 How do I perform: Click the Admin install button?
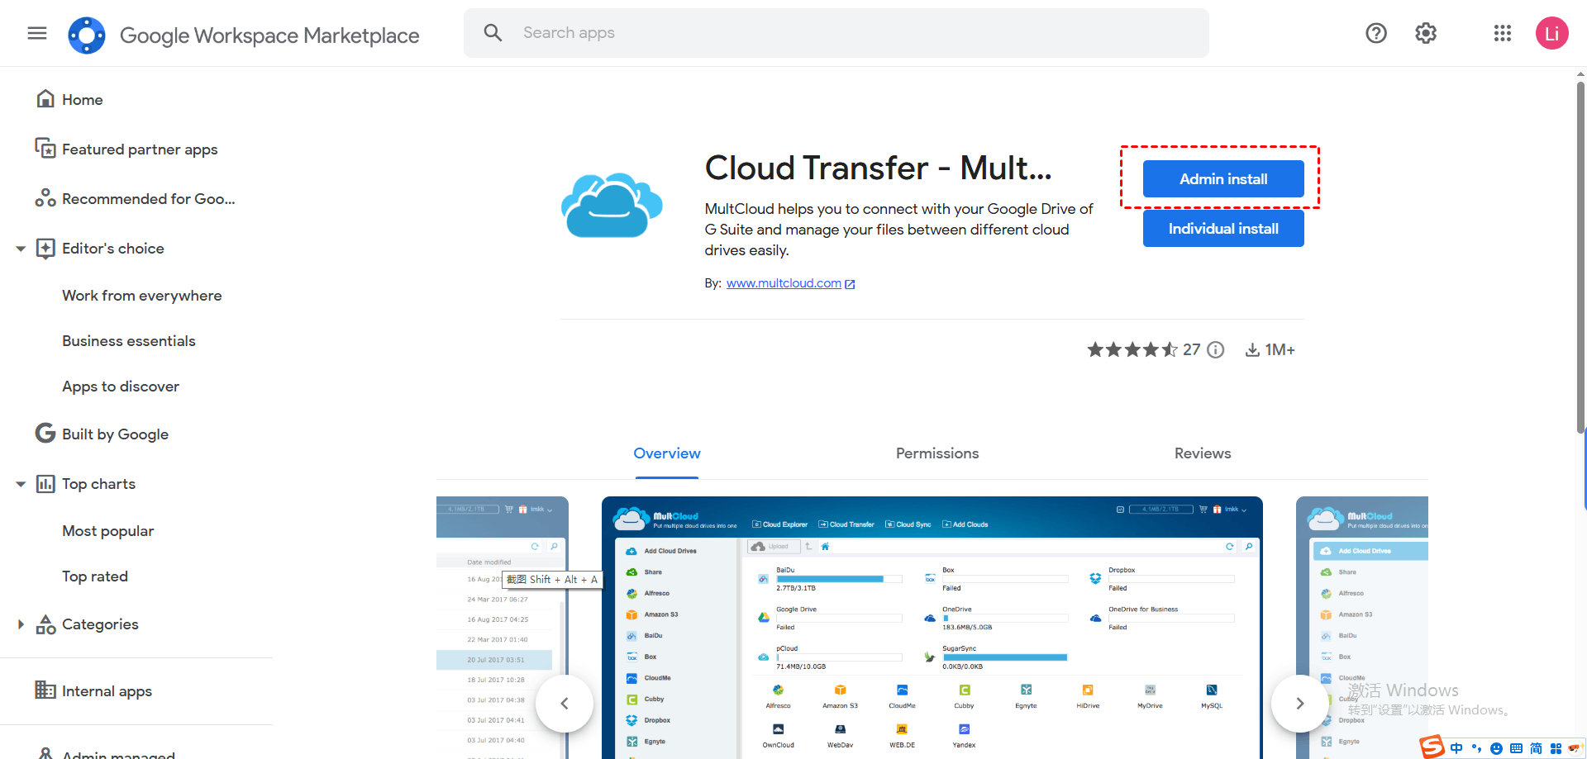click(1223, 178)
